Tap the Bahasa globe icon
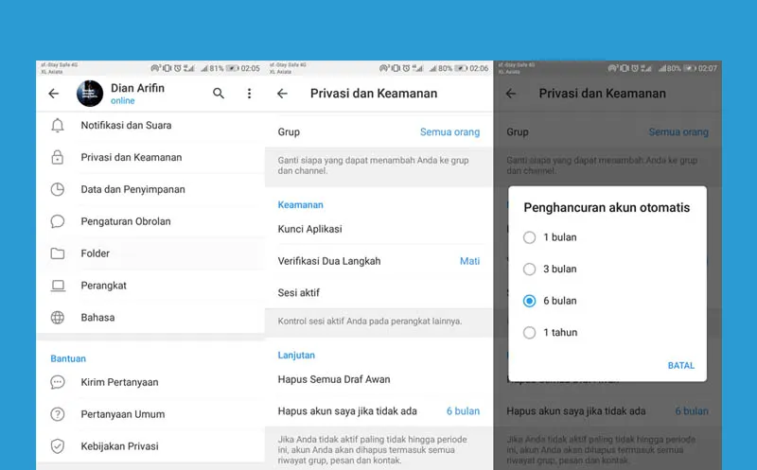This screenshot has height=470, width=757. click(58, 318)
